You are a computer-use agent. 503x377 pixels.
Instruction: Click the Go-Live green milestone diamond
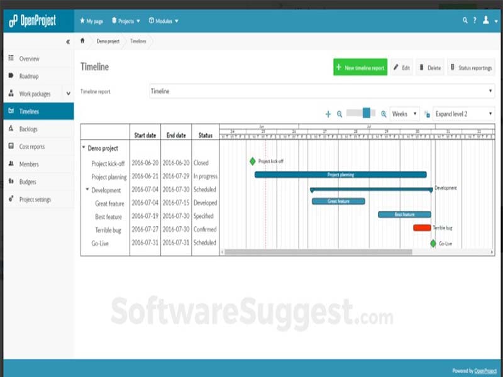tap(433, 243)
